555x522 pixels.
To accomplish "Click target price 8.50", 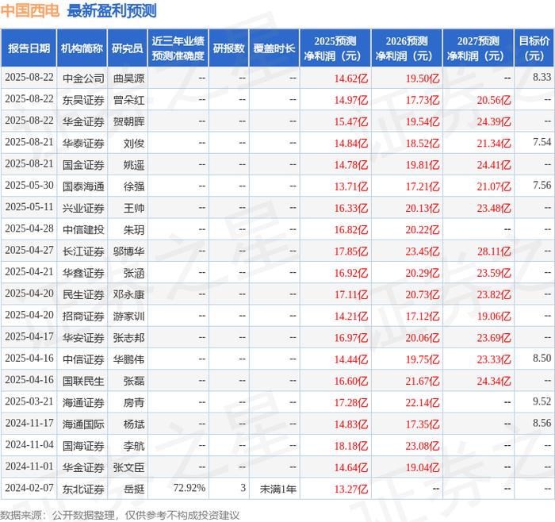I will tap(542, 358).
